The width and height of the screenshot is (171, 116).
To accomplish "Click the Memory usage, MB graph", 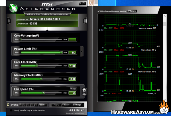I will tap(130, 39).
